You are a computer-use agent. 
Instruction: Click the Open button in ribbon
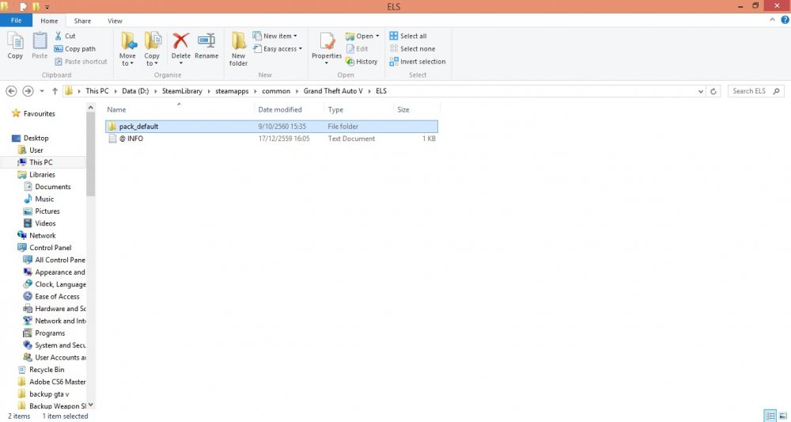pyautogui.click(x=362, y=36)
